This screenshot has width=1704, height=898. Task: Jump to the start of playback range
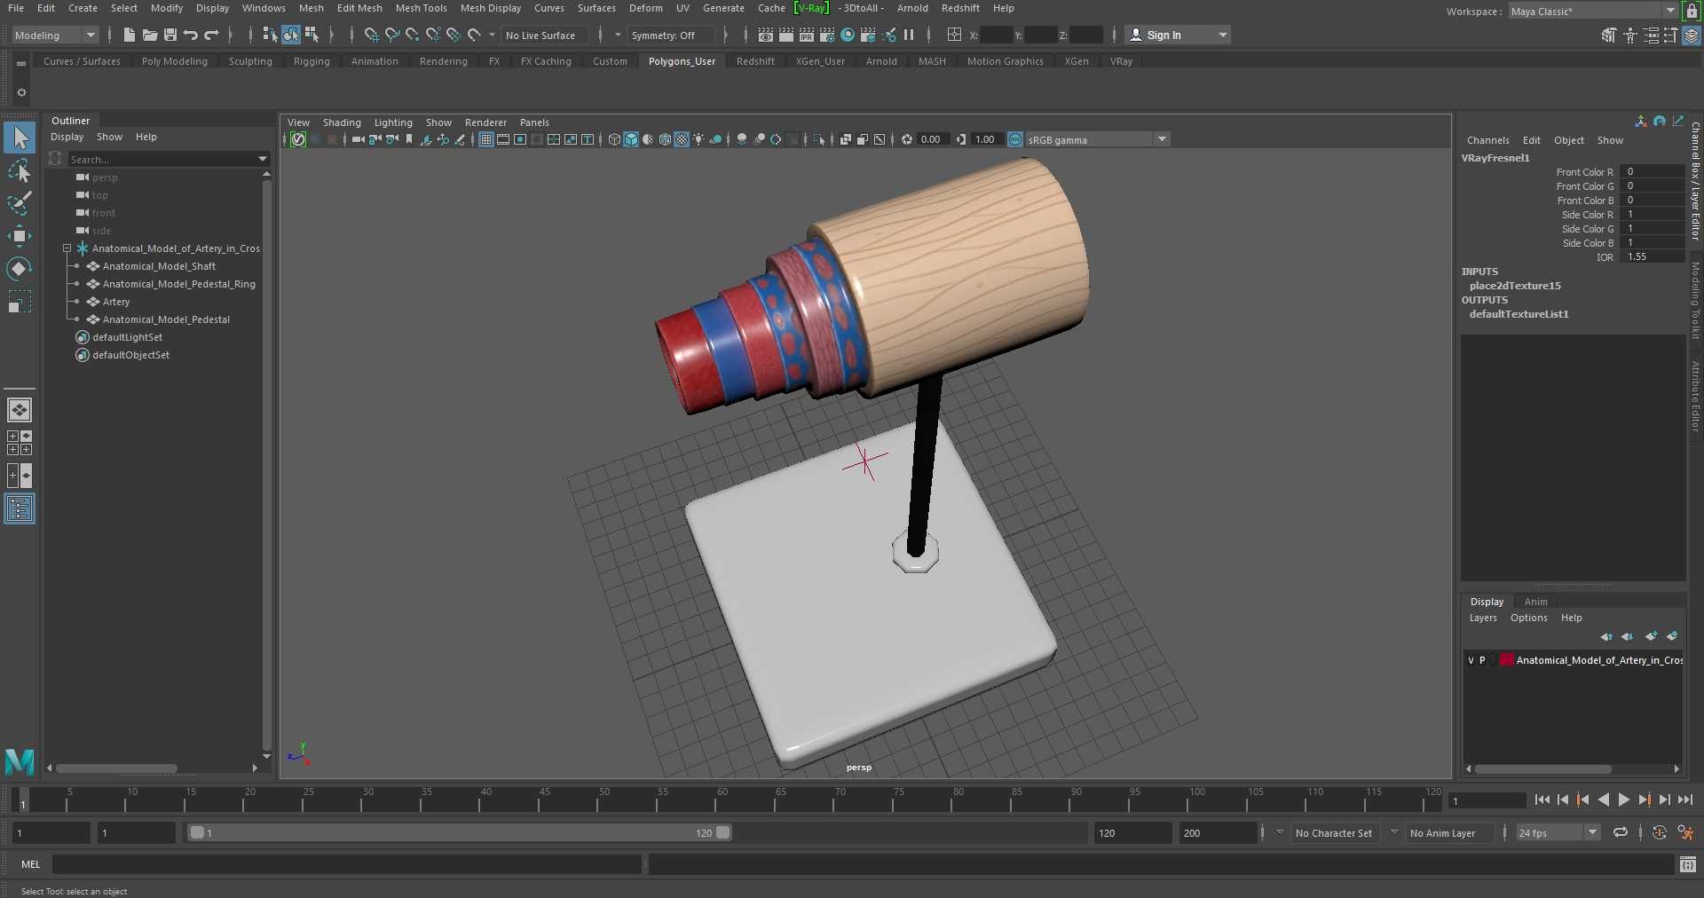click(x=1542, y=800)
